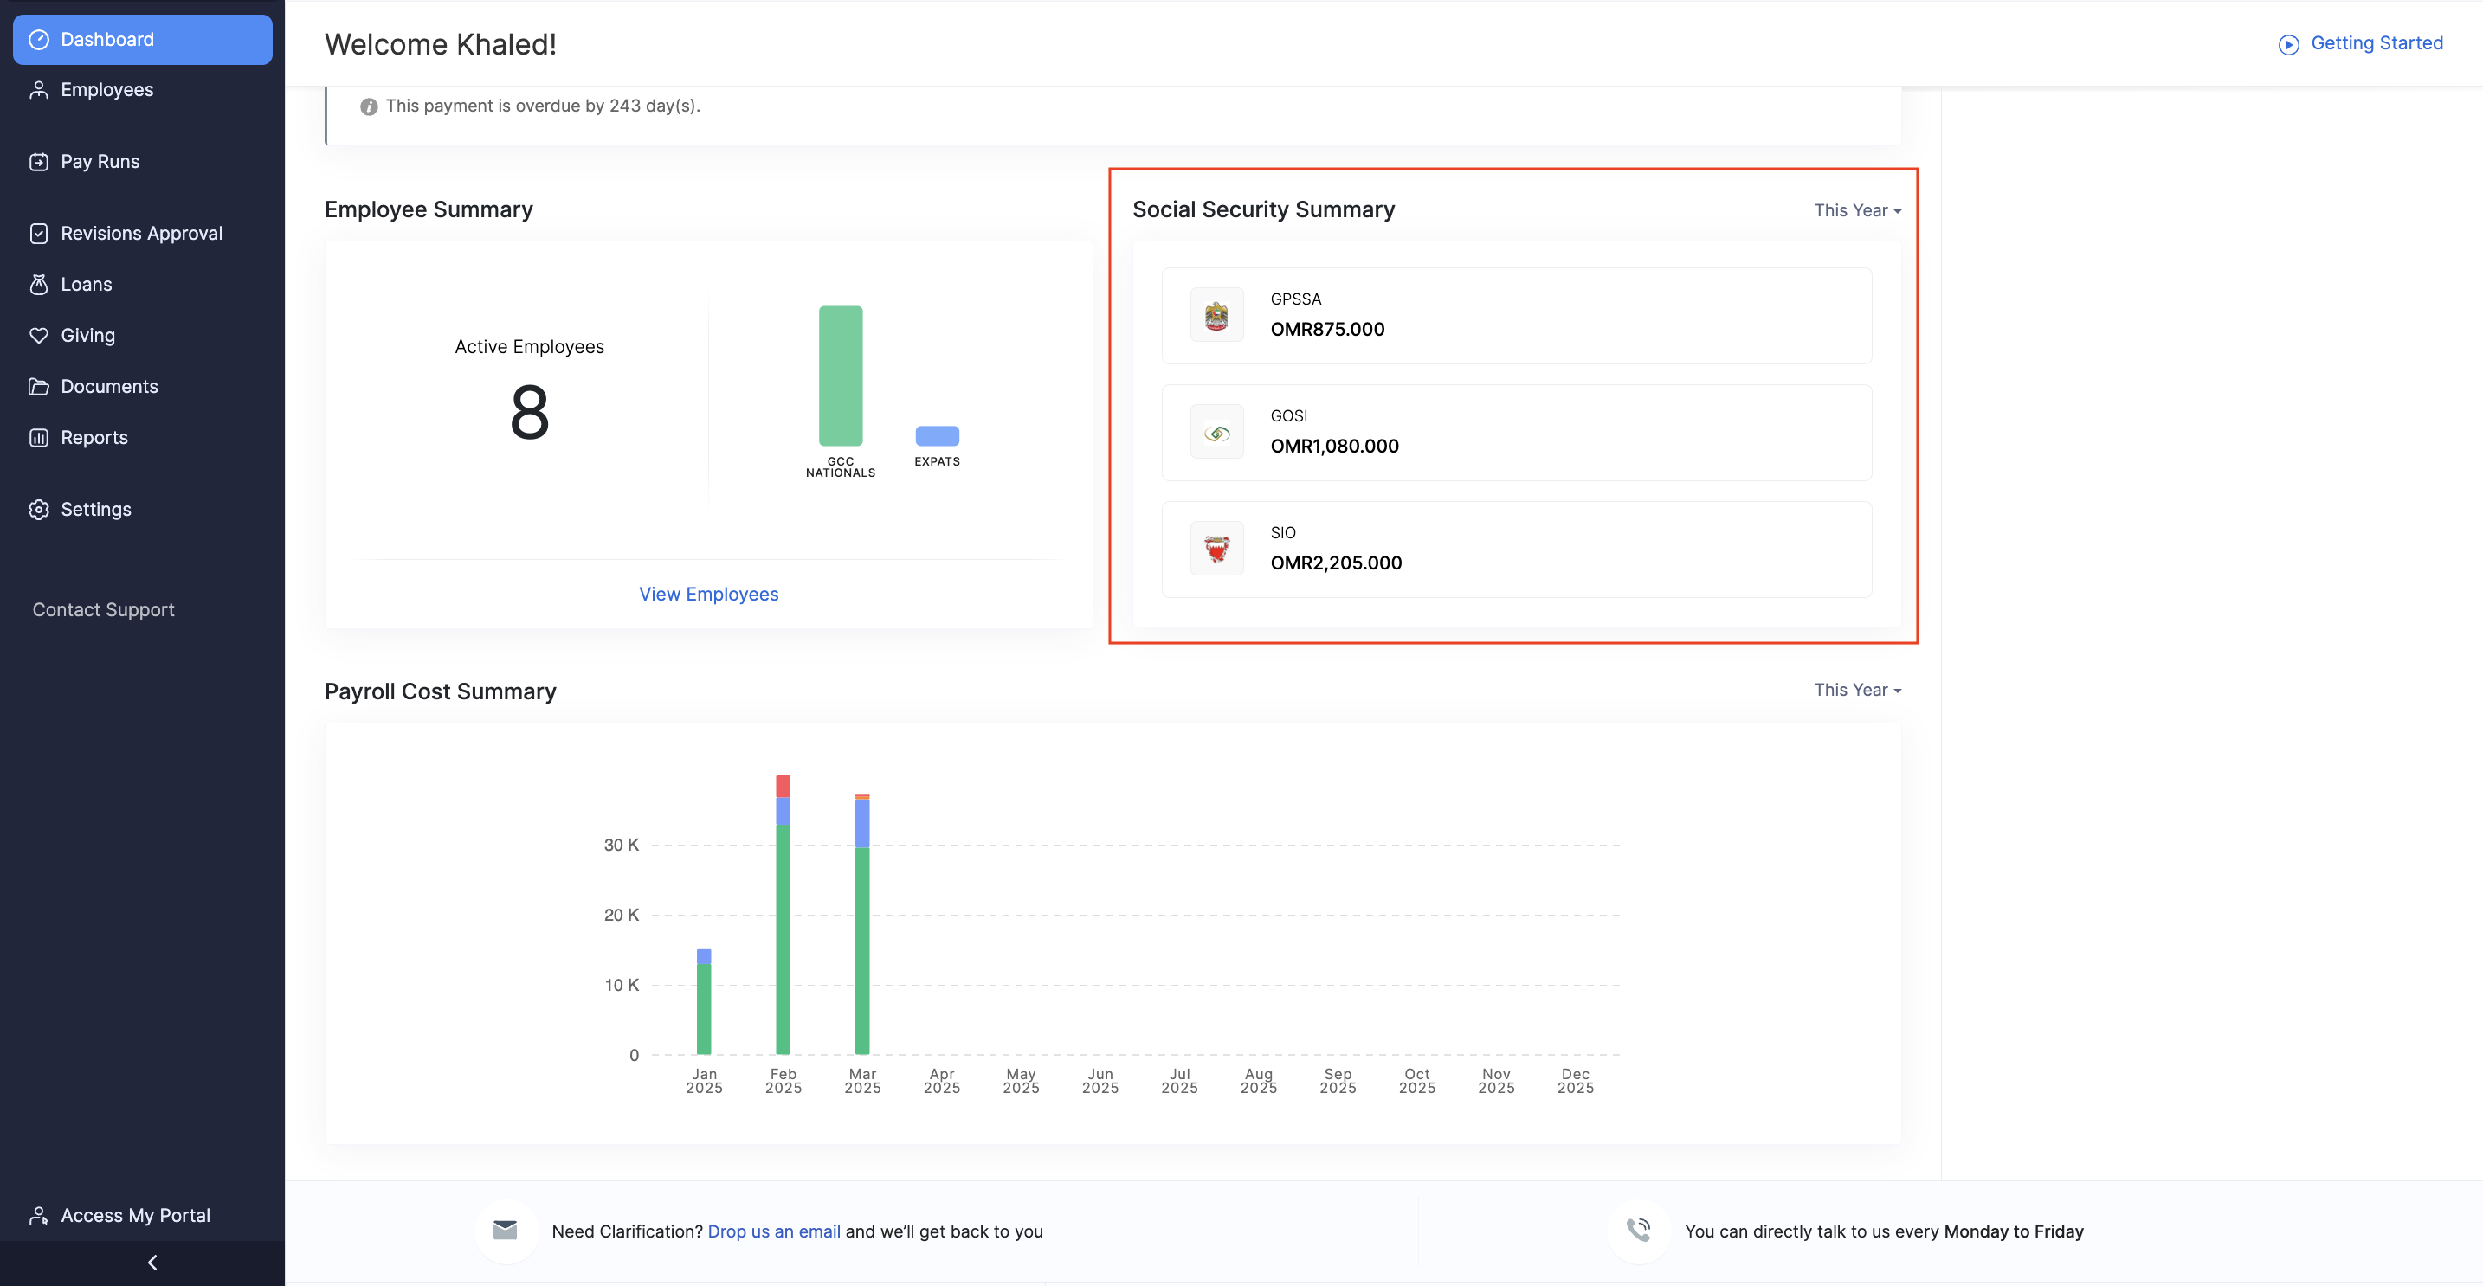Viewport: 2483px width, 1286px height.
Task: Click the Giving heart icon
Action: tap(39, 335)
